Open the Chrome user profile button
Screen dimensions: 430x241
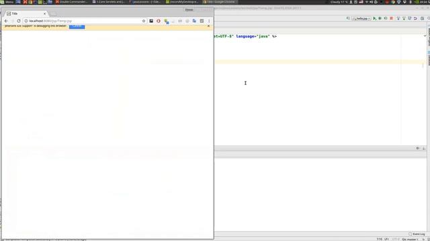189,10
